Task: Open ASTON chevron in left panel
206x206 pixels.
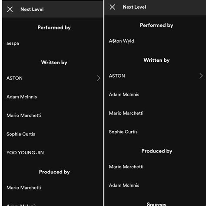Action: pyautogui.click(x=99, y=78)
